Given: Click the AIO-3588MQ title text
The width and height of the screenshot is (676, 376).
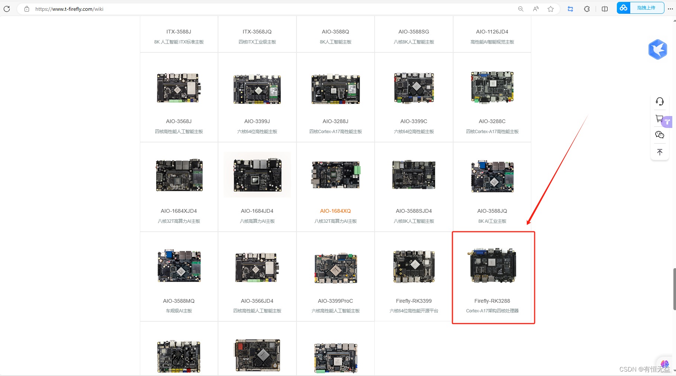Looking at the screenshot, I should [x=179, y=301].
